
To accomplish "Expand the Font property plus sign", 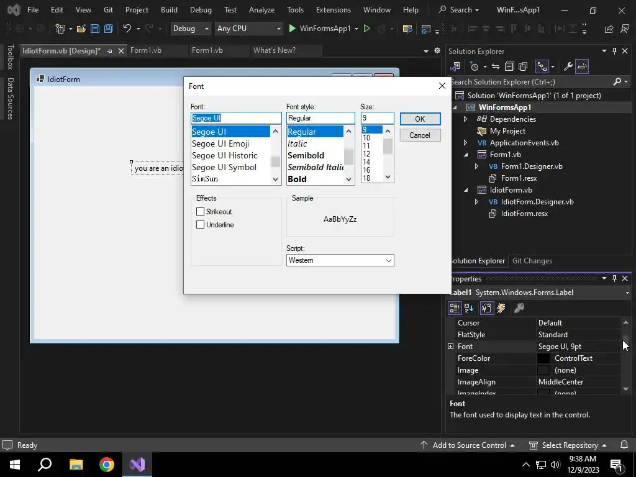I will [451, 347].
